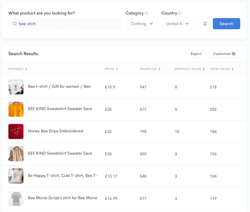
Task: Sort by the TOTAL SALES column arrows
Action: point(233,69)
